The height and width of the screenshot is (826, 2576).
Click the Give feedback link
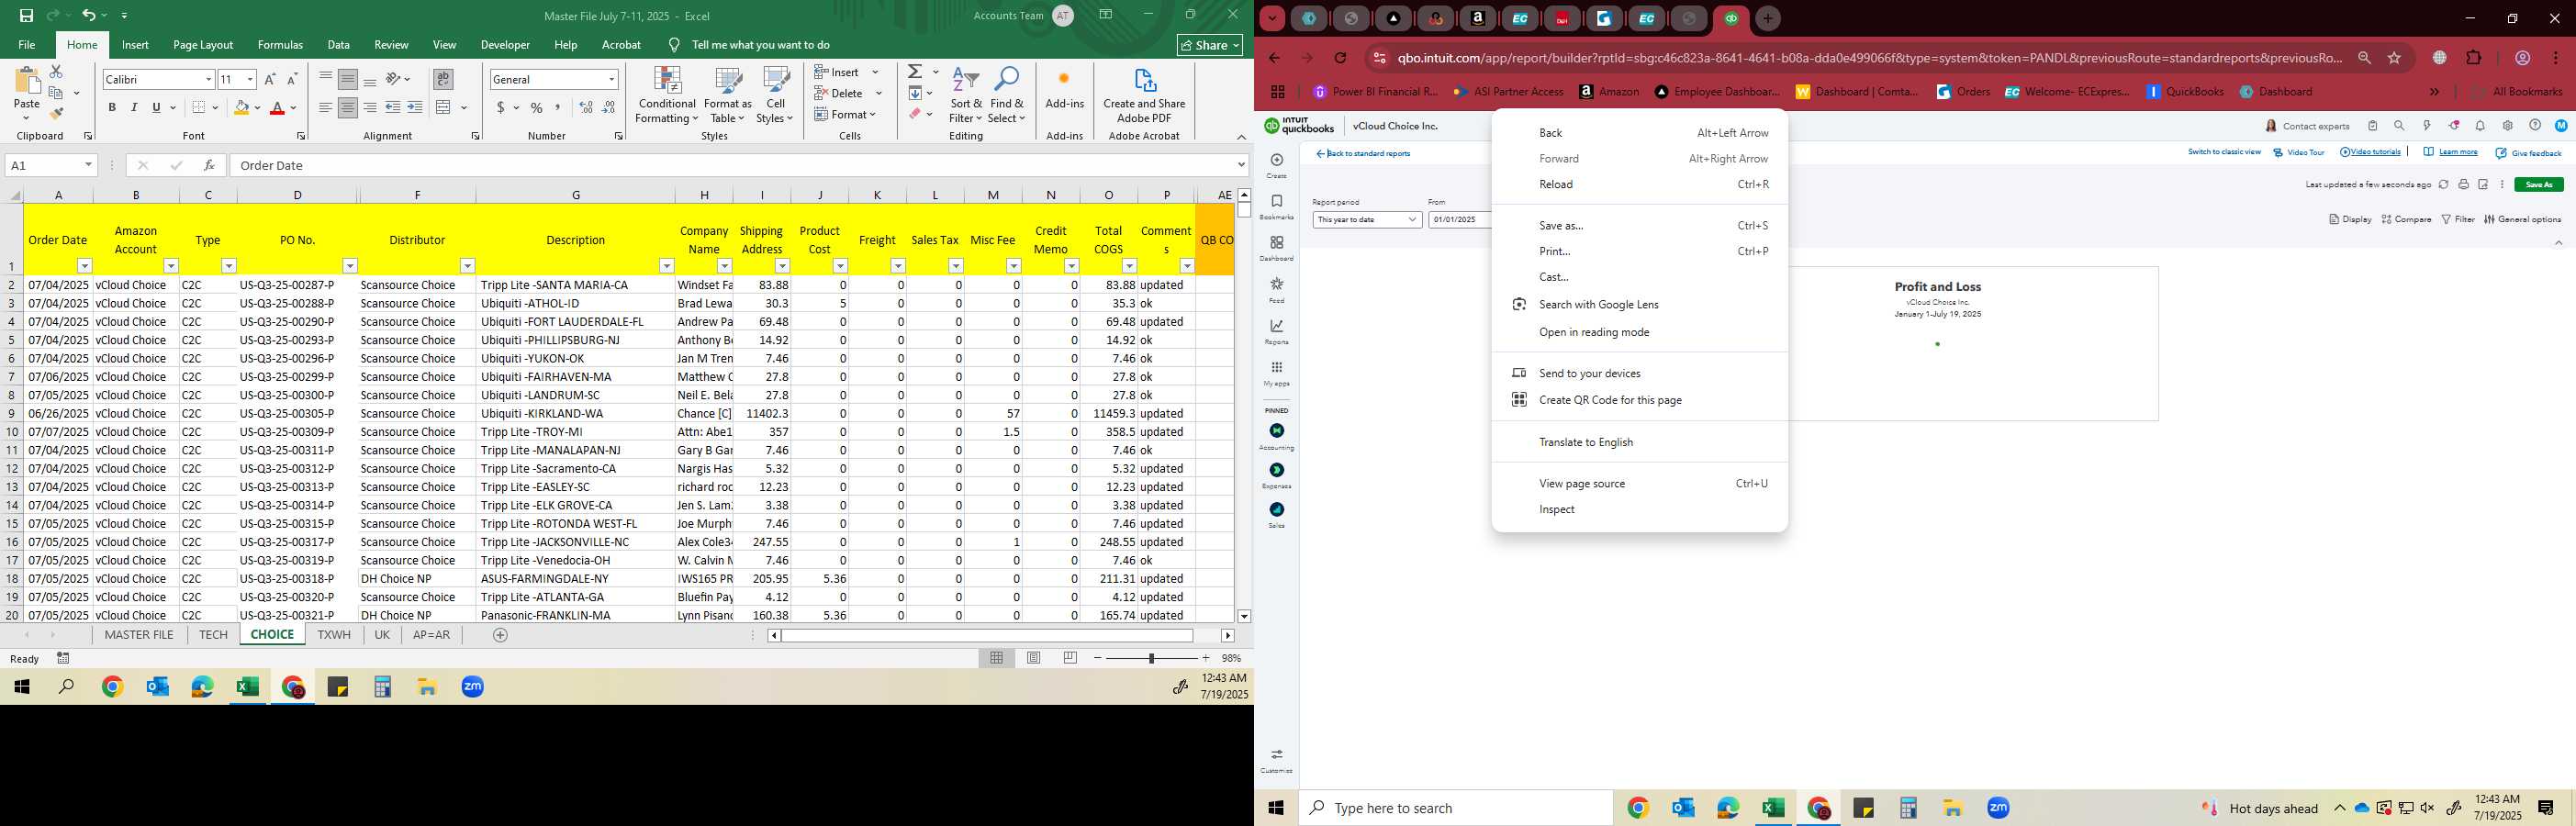2528,153
